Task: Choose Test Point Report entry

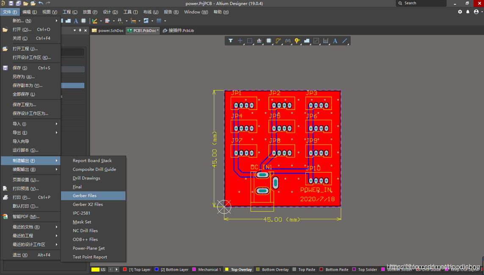Action: (x=93, y=257)
